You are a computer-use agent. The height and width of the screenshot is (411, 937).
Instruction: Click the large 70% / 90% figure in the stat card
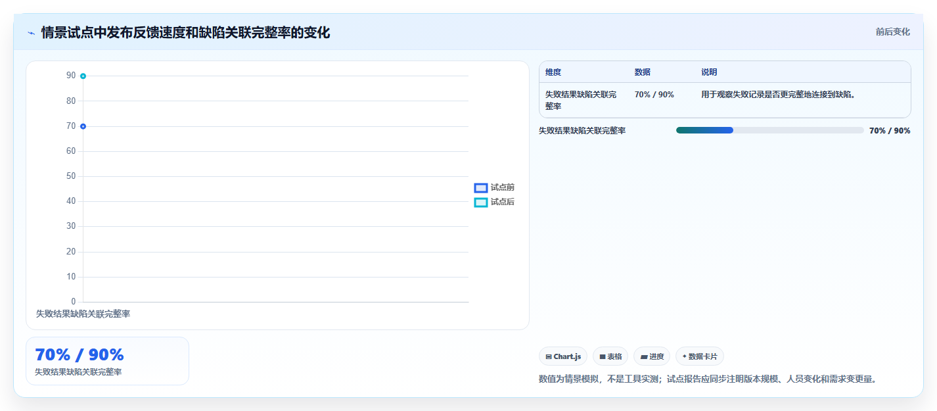point(80,354)
